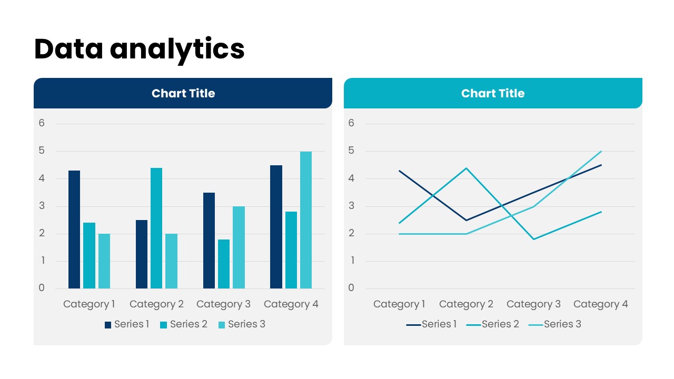This screenshot has width=674, height=379.
Task: Click Category 3 label under the bar chart
Action: tap(223, 304)
